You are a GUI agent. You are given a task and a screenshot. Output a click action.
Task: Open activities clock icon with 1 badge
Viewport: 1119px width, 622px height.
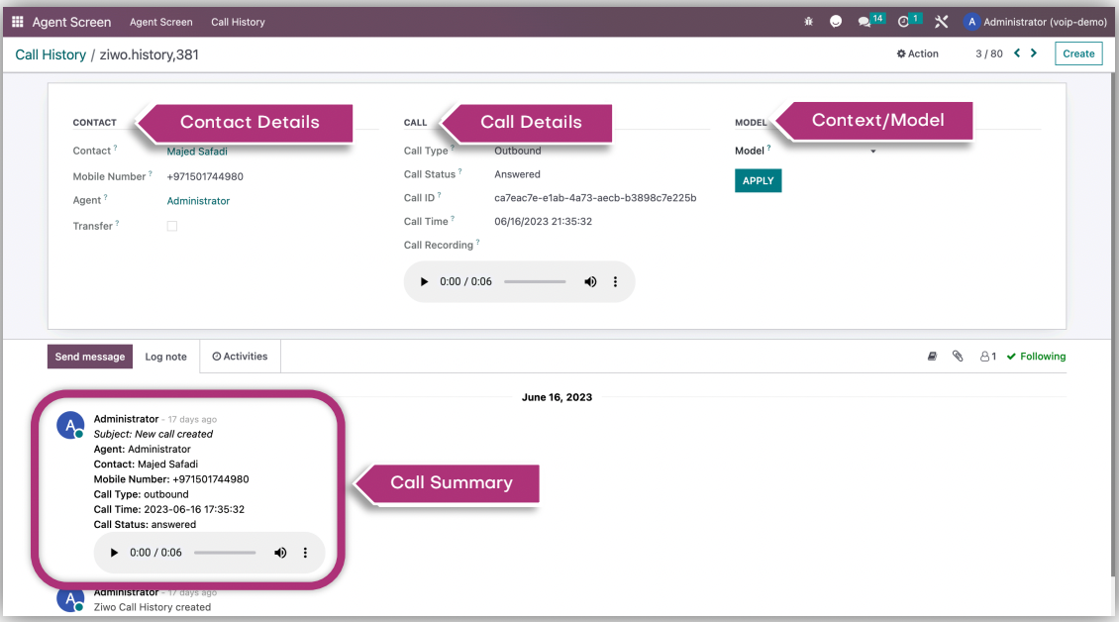tap(908, 21)
